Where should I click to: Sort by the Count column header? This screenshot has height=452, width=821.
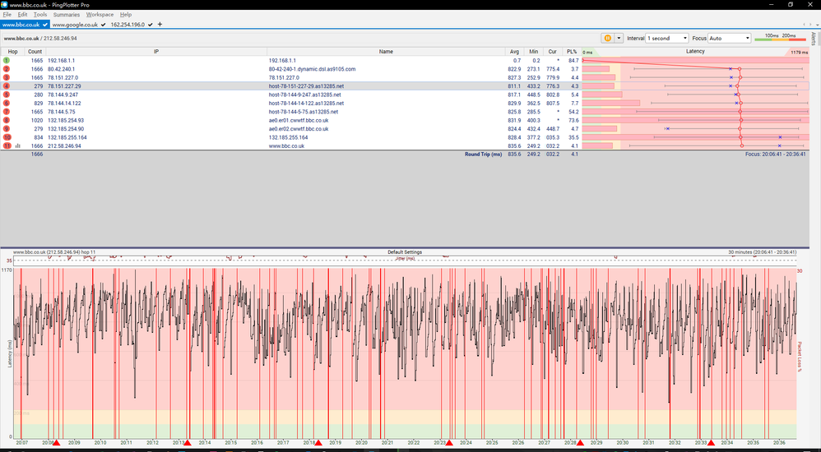[35, 52]
